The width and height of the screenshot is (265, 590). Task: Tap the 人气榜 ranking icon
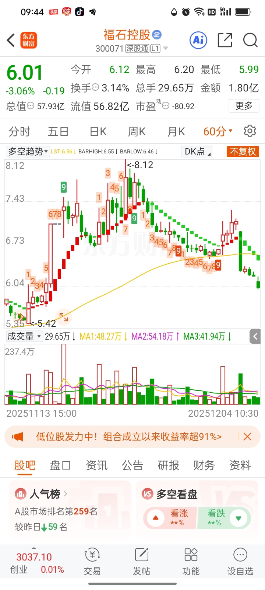(21, 493)
